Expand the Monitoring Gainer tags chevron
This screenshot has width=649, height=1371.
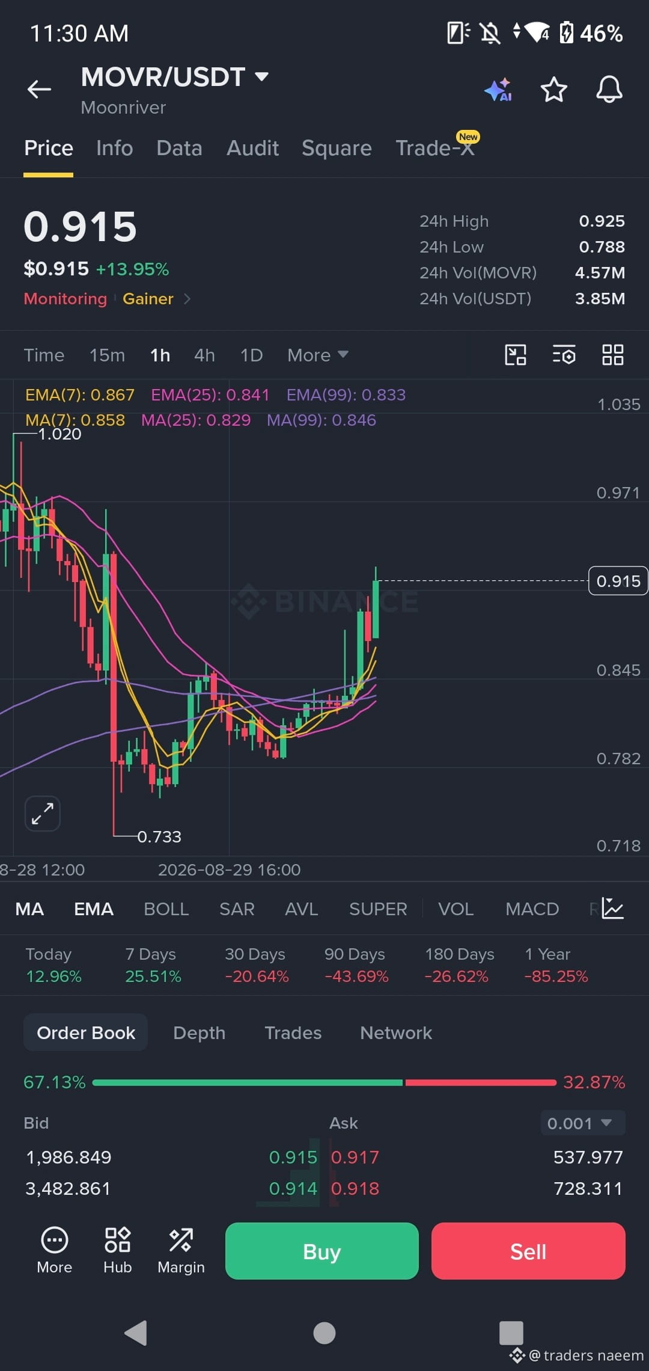click(x=187, y=299)
